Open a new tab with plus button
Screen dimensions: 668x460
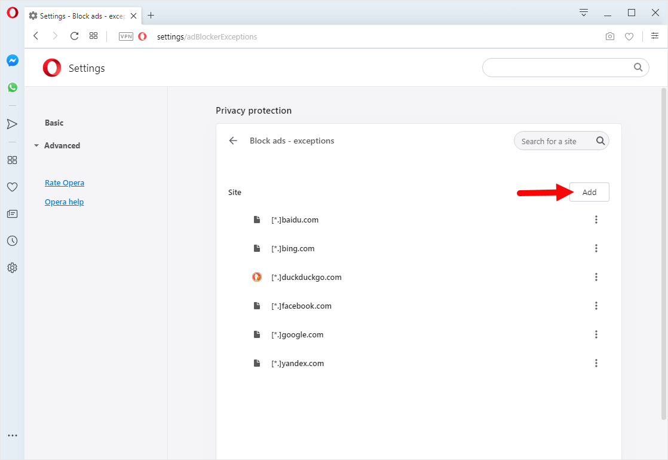click(x=151, y=16)
